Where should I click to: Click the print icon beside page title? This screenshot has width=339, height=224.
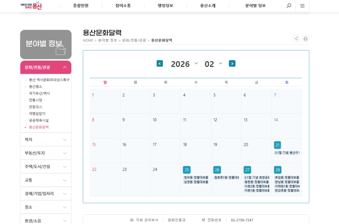tap(305, 39)
